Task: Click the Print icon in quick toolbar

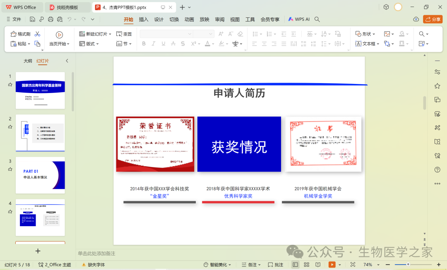Action: click(x=50, y=19)
